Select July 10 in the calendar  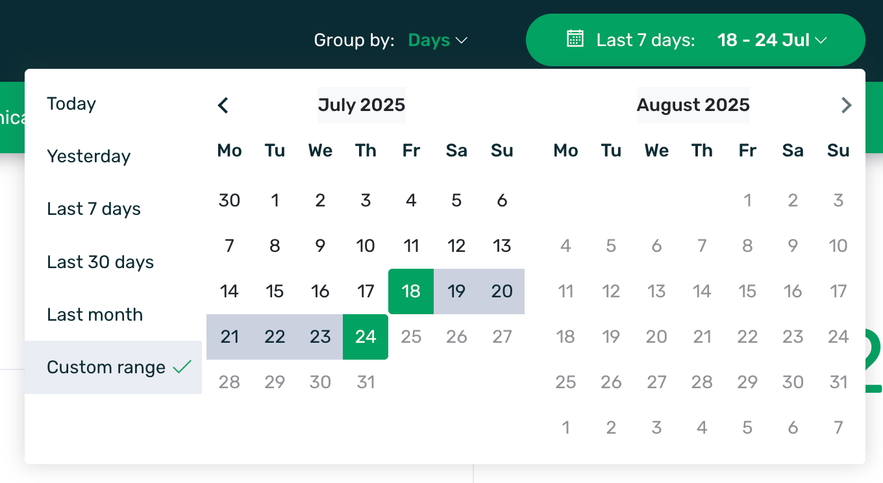(x=366, y=246)
